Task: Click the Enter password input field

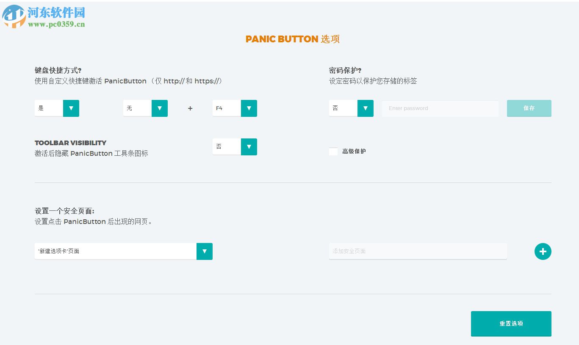Action: (440, 108)
